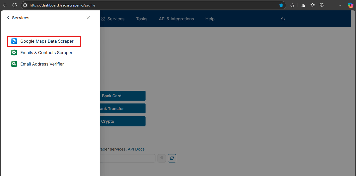
Task: Go back using the Services chevron
Action: [x=8, y=18]
